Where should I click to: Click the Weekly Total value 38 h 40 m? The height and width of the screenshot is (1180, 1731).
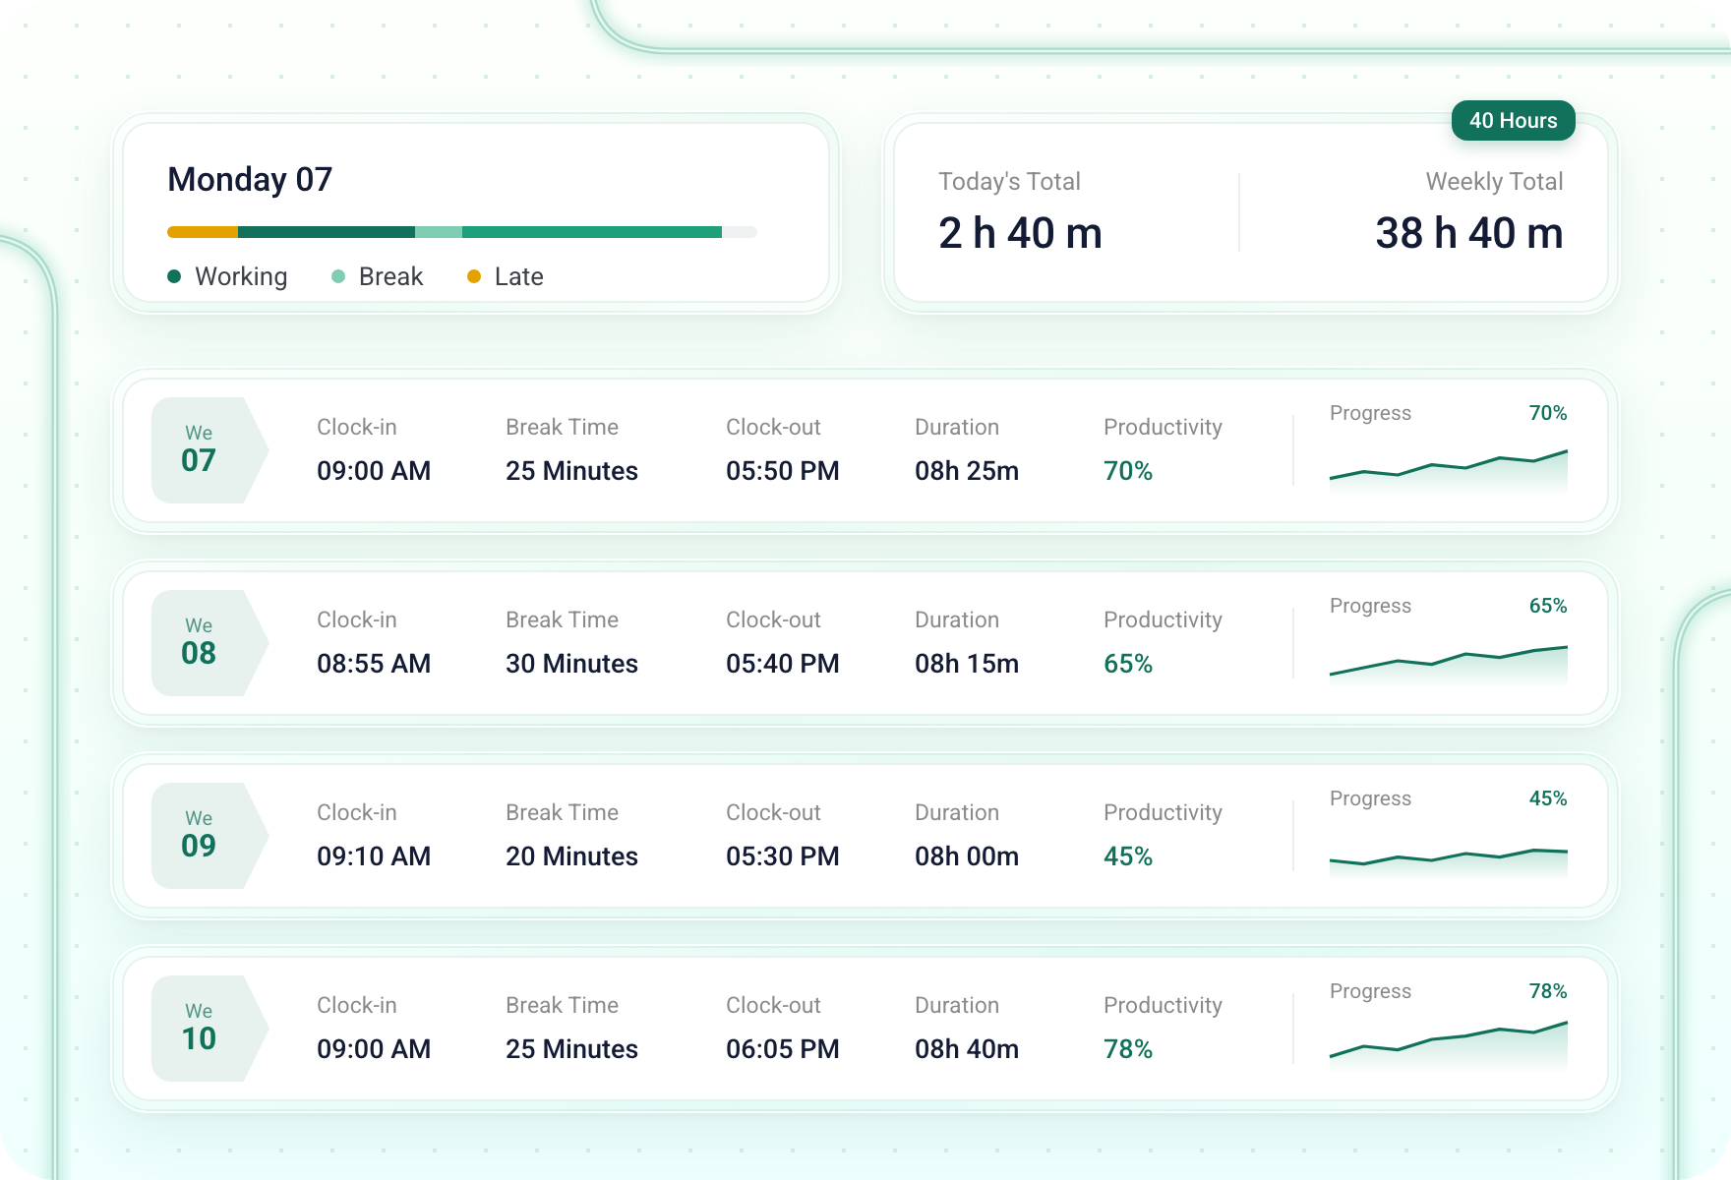1468,233
